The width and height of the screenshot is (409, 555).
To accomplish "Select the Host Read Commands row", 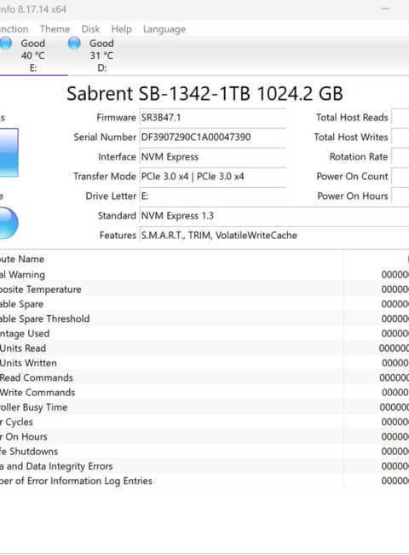I will pos(204,377).
